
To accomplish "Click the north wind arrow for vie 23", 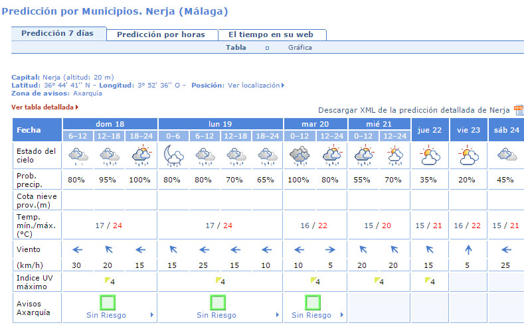I will click(469, 250).
